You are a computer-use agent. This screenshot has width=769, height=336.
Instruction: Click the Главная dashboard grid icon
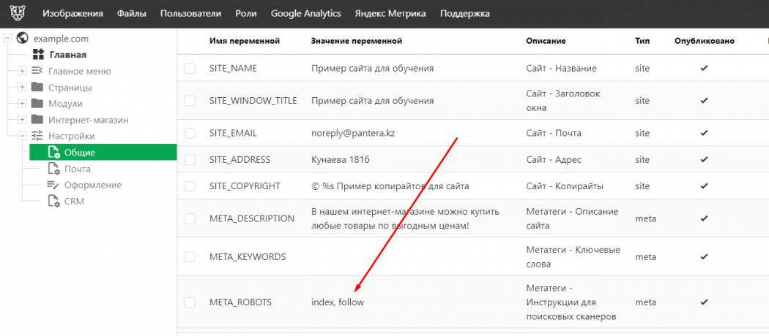coord(38,55)
